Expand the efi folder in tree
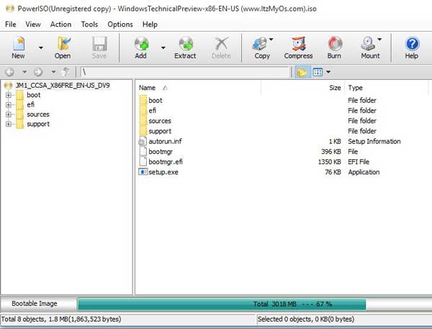Screen dimensions: 432x329 (x=8, y=105)
